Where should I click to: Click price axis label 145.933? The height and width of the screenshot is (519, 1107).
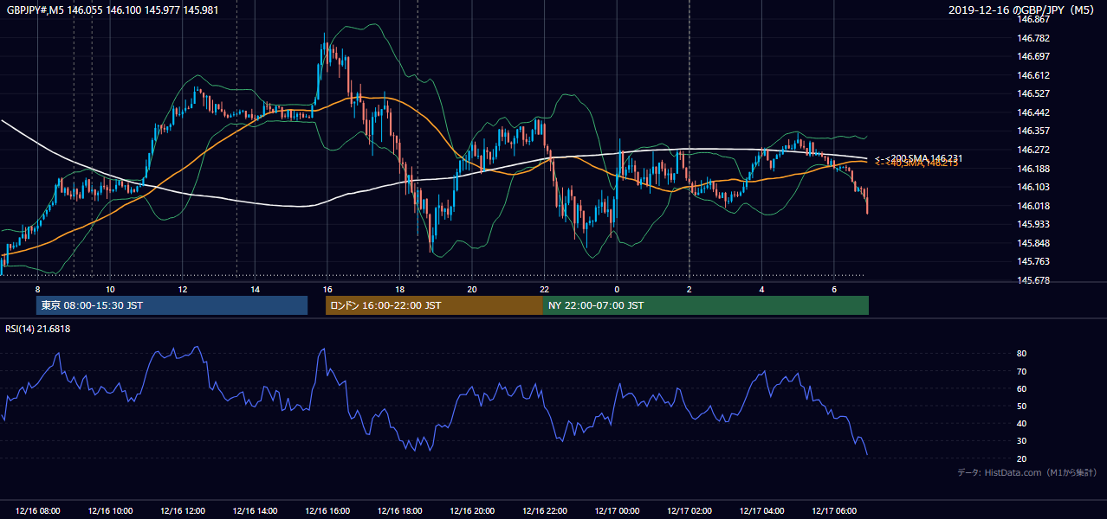tap(1034, 224)
